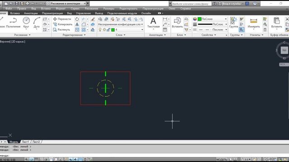
Task: Select the Text (Текстовая) tool
Action: tap(154, 23)
